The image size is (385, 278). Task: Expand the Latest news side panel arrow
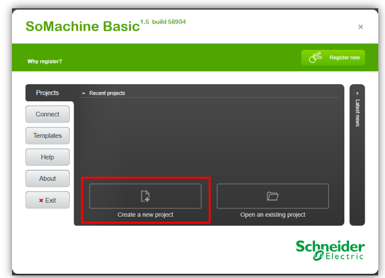point(357,94)
